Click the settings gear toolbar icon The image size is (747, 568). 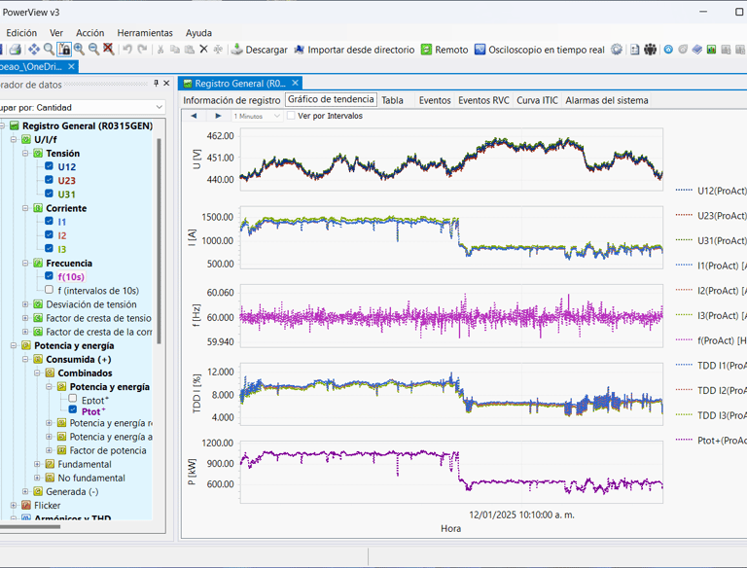tap(617, 50)
